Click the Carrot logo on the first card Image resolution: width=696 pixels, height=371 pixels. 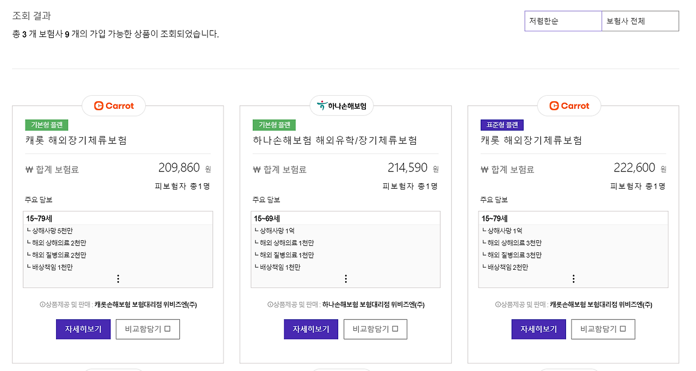pos(113,106)
